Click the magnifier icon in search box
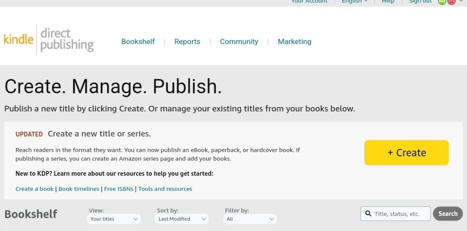467x231 pixels. coord(368,213)
